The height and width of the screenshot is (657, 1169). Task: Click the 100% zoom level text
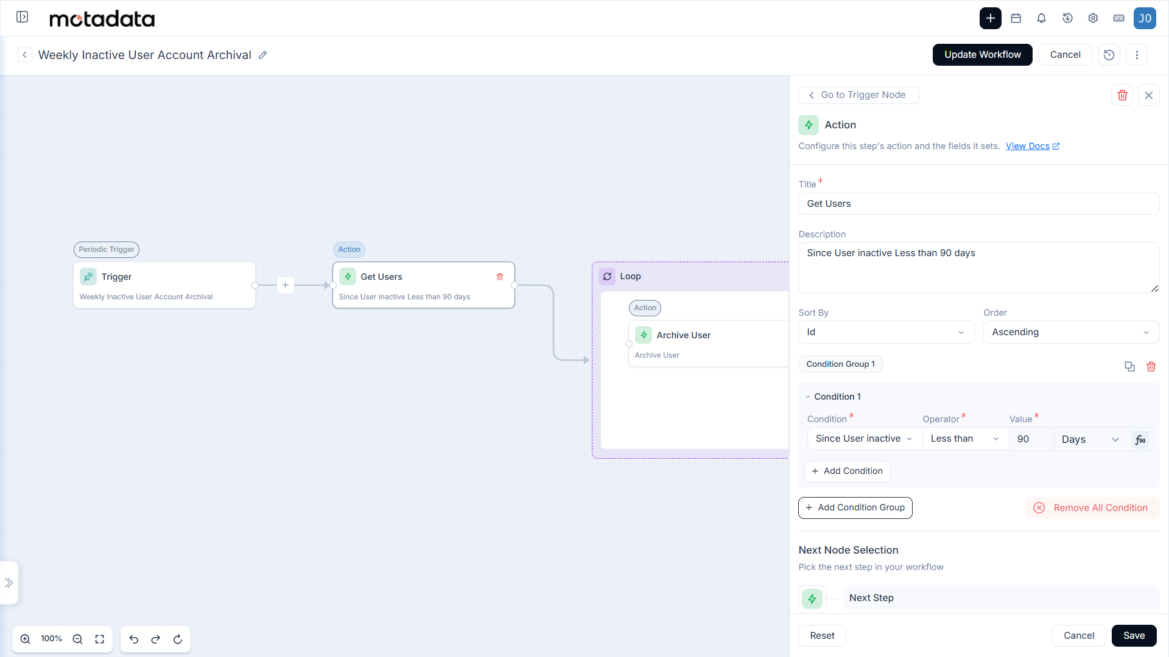pyautogui.click(x=52, y=639)
